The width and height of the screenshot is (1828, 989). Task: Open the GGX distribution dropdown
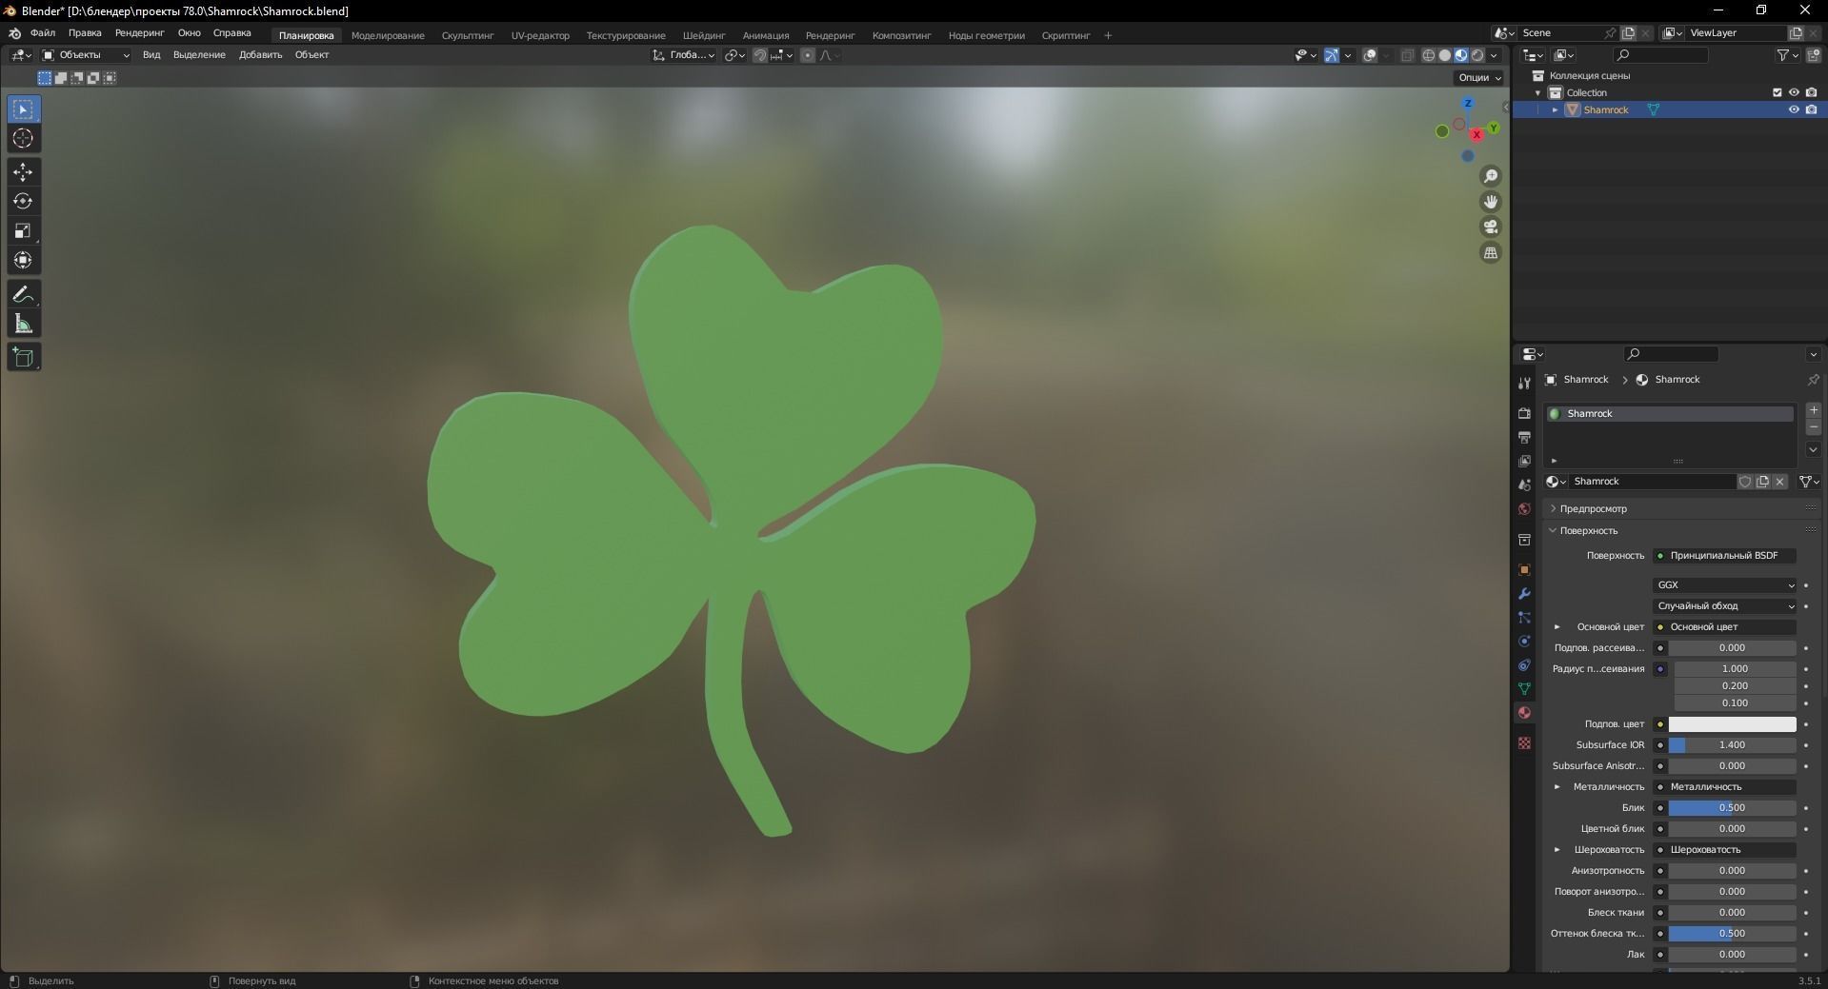pyautogui.click(x=1725, y=585)
